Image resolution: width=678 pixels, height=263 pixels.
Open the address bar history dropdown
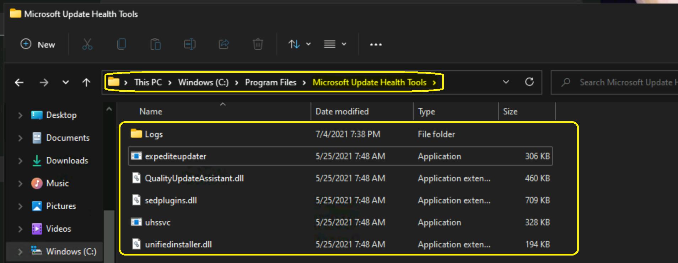pos(506,82)
